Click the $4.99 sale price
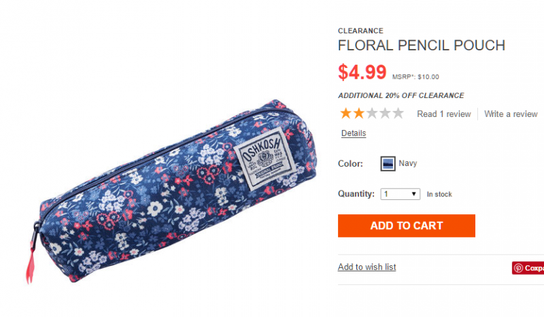544x317 pixels. [362, 71]
